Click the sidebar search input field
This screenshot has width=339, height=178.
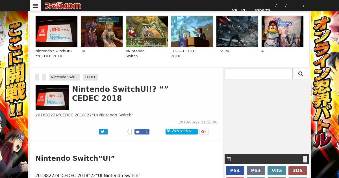coord(258,74)
